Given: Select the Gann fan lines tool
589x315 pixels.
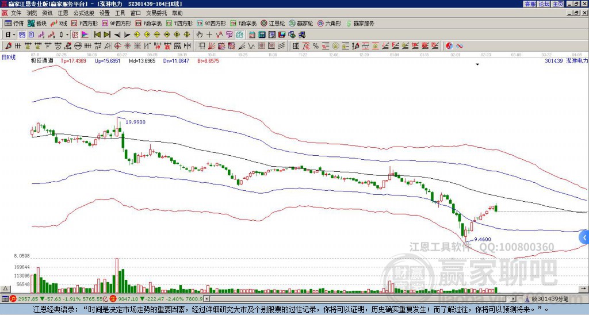Looking at the screenshot, I should point(212,46).
